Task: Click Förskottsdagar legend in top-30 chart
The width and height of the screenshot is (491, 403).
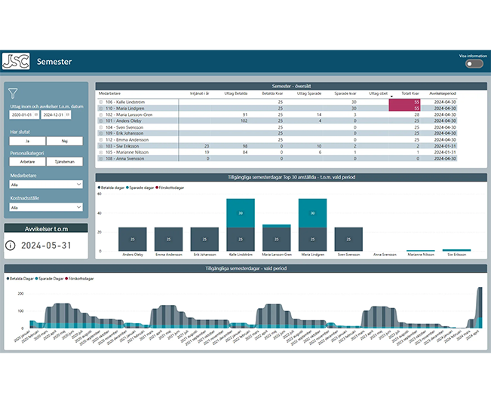Action: [170, 188]
